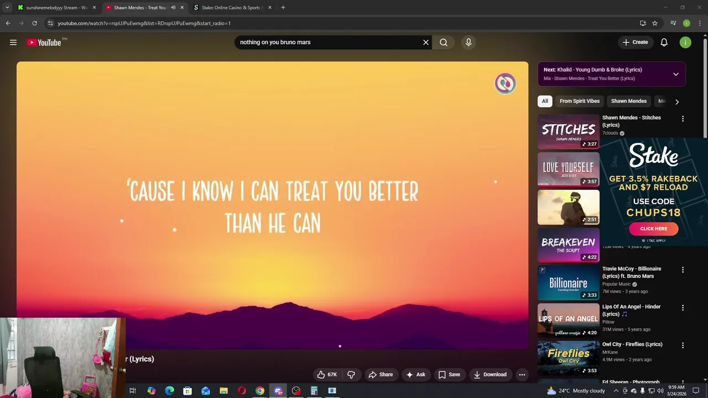Open the YouTube hamburger guide menu
708x398 pixels.
tap(13, 42)
